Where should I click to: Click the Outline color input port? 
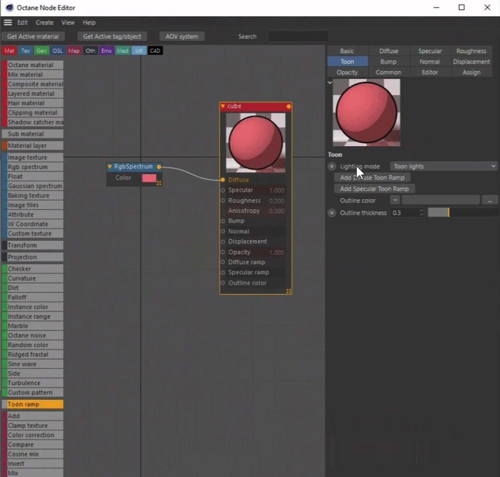[x=223, y=283]
